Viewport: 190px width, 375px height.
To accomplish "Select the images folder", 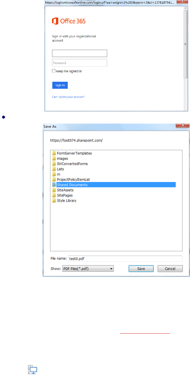I will (62, 159).
